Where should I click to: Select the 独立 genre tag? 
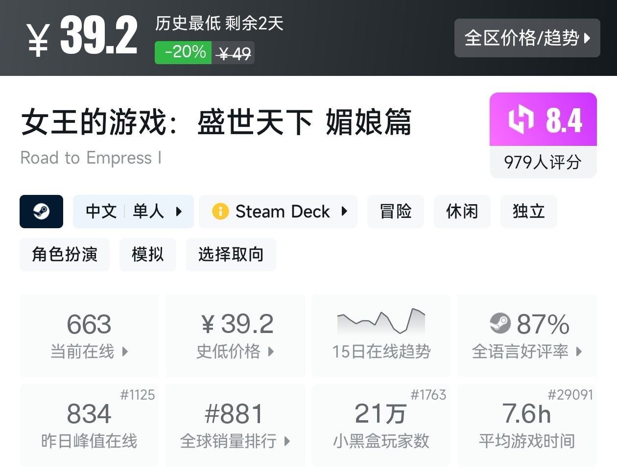point(528,212)
